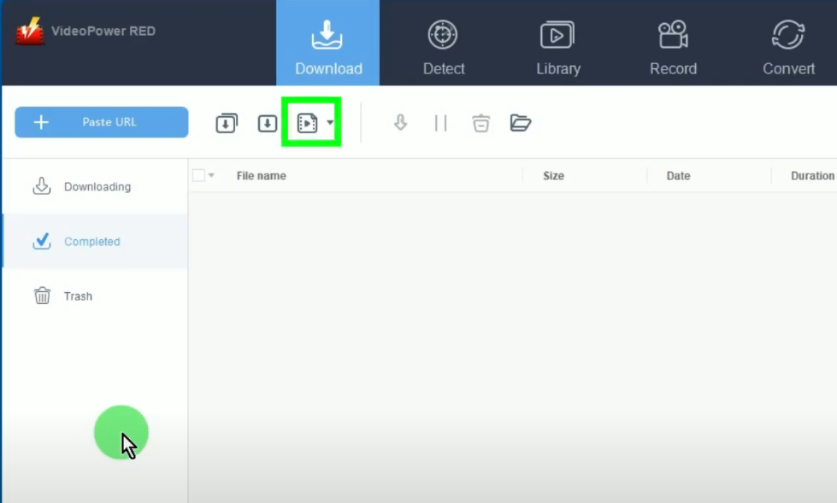Click the batch download icon in toolbar

(x=227, y=123)
